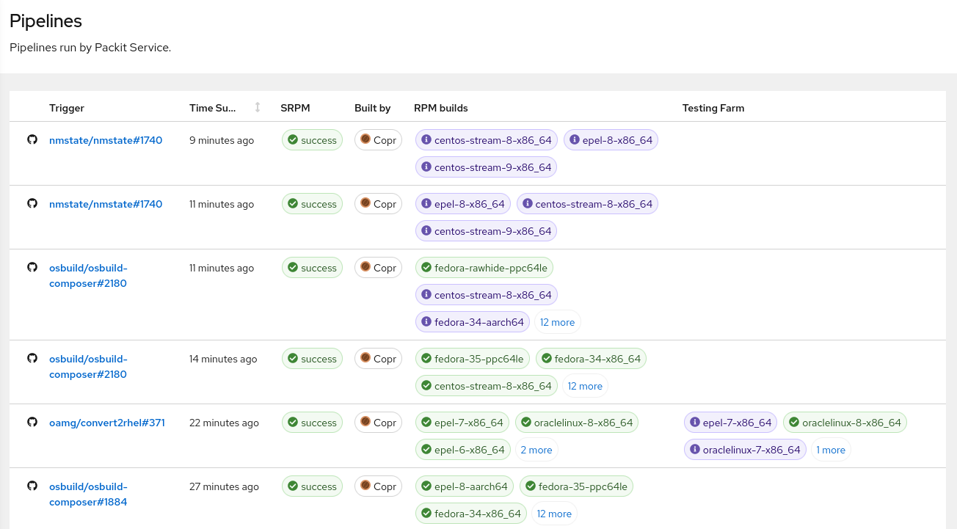Viewport: 957px width, 529px height.
Task: Click GitHub icon beside osbuild-composer#1884
Action: [32, 486]
